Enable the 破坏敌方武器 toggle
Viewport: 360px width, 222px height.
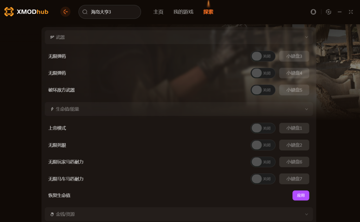[263, 90]
